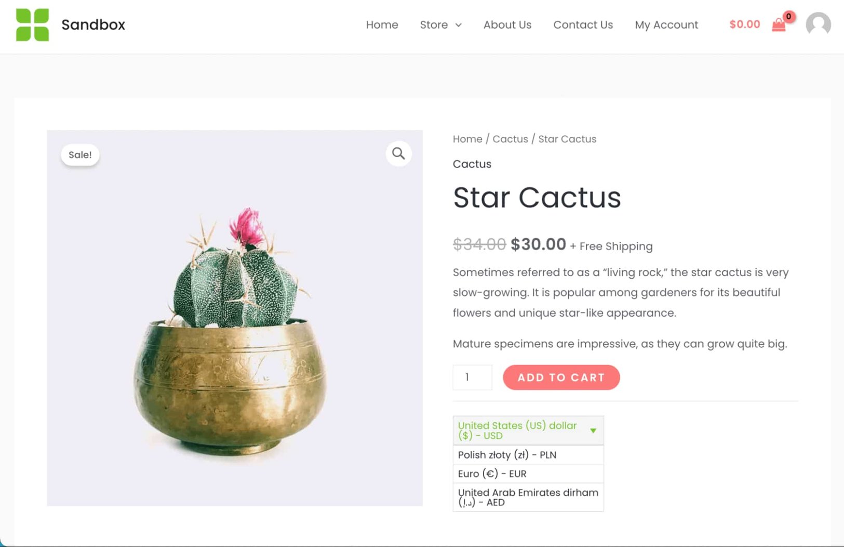Click the $0.00 cart total
This screenshot has width=844, height=547.
(744, 24)
